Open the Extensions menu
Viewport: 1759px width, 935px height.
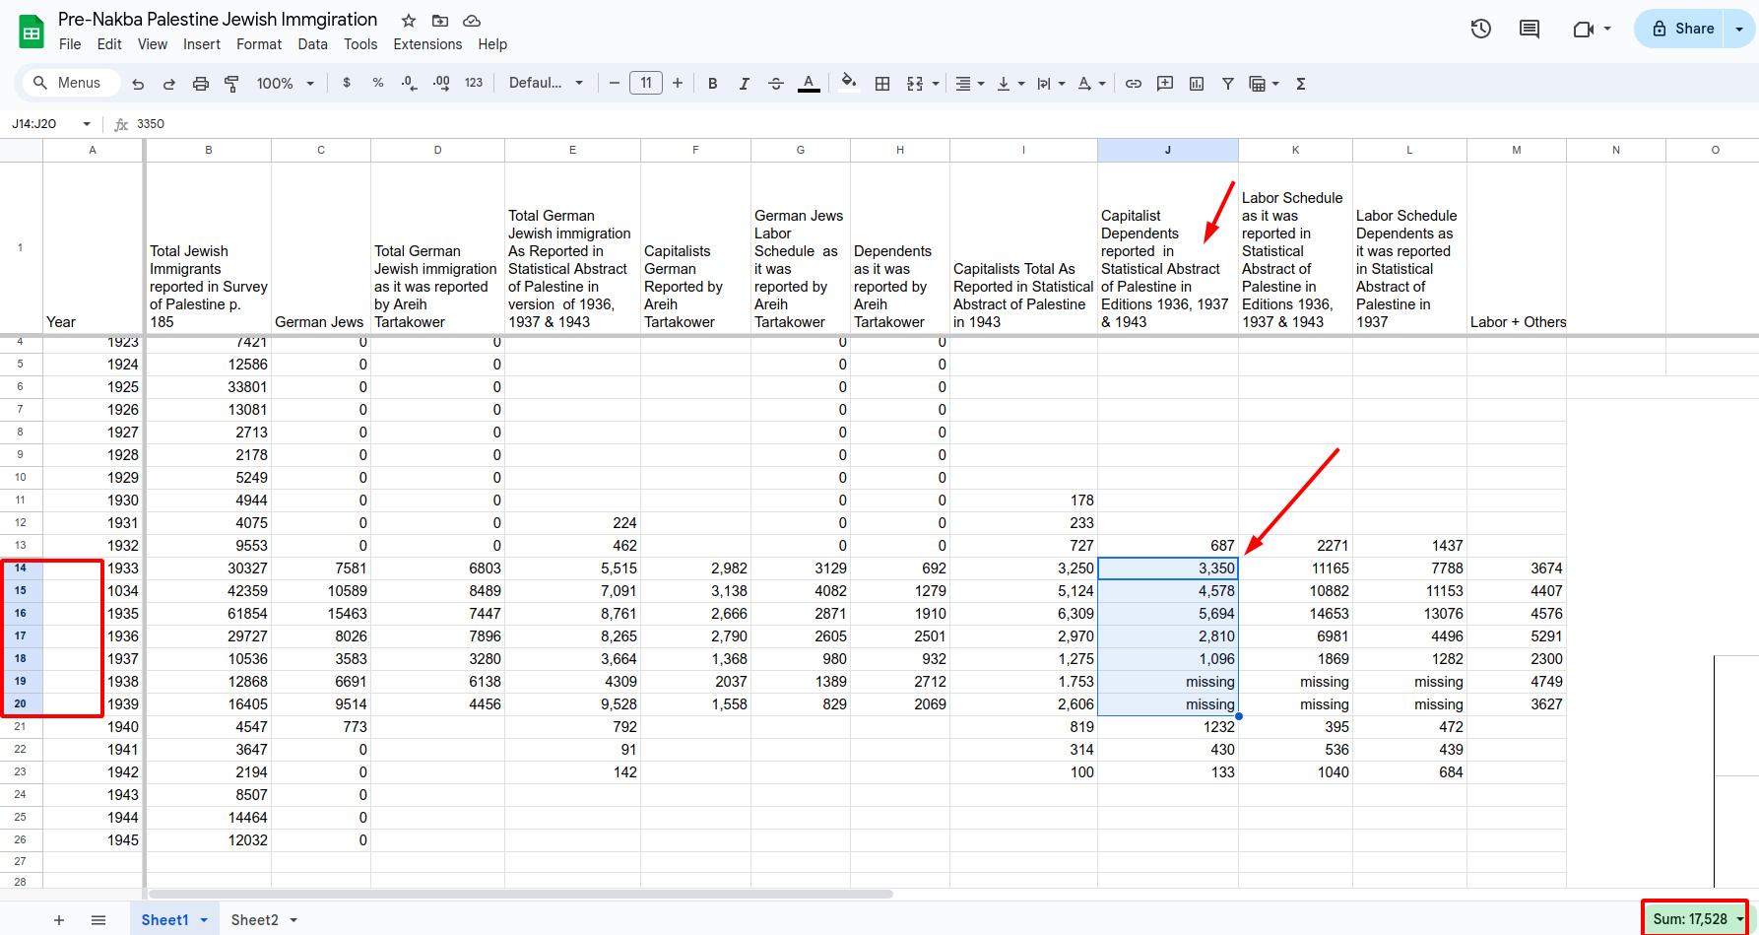pyautogui.click(x=427, y=44)
